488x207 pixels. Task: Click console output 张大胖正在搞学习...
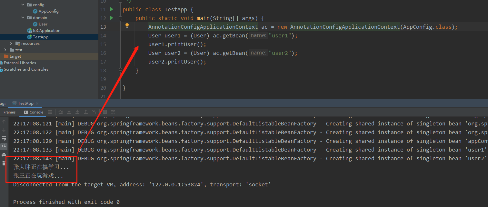(x=41, y=167)
